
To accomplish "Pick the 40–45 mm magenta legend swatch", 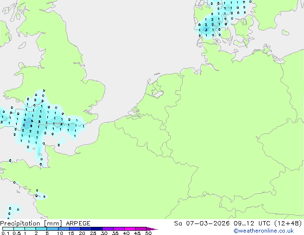I will (x=130, y=229).
